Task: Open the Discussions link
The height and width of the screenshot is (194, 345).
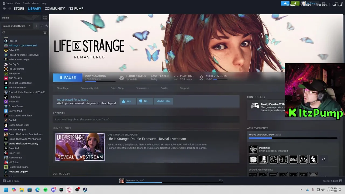Action: (x=142, y=88)
